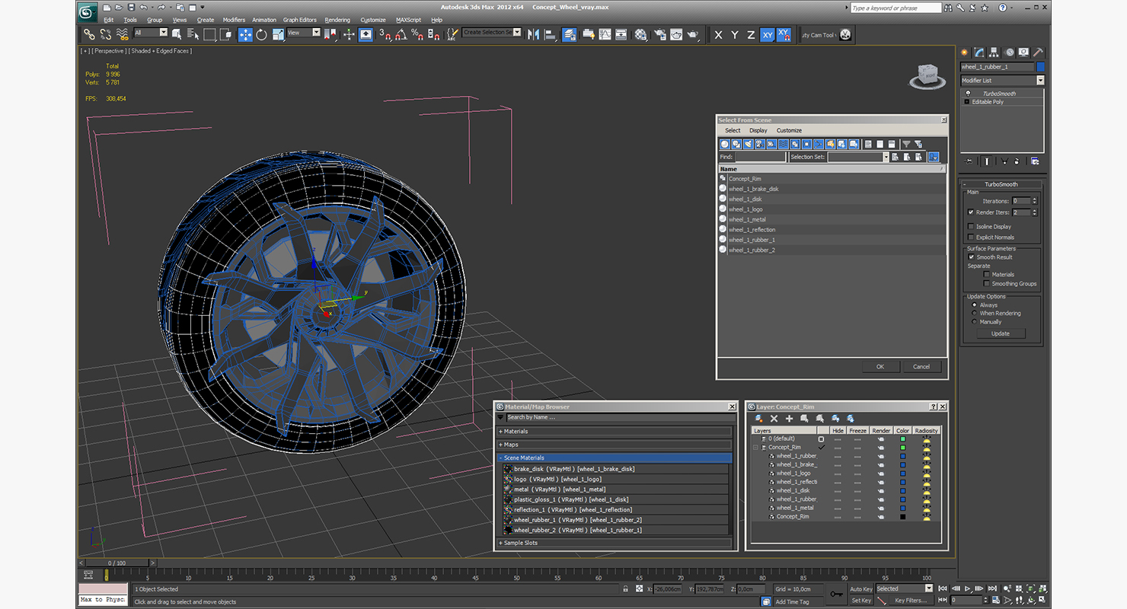Select the Manually update option
Screen dimensions: 1127x609
(x=975, y=321)
